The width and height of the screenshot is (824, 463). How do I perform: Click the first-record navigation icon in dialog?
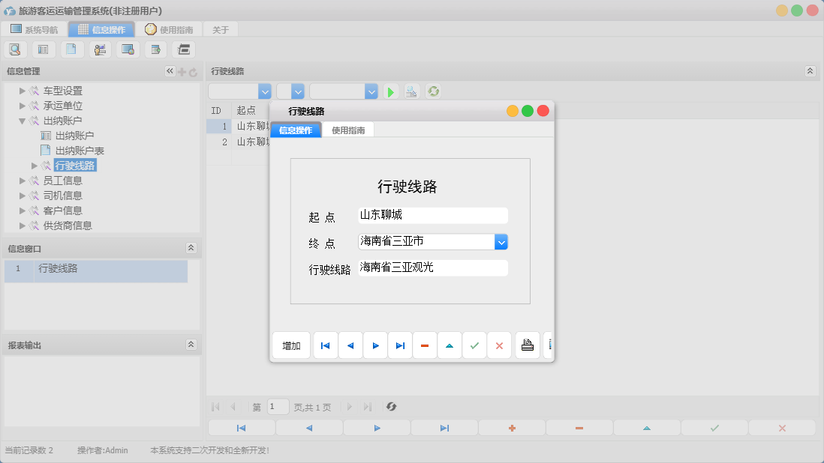[x=325, y=345]
